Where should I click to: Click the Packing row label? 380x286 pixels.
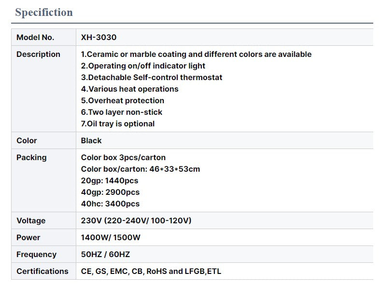pyautogui.click(x=31, y=158)
